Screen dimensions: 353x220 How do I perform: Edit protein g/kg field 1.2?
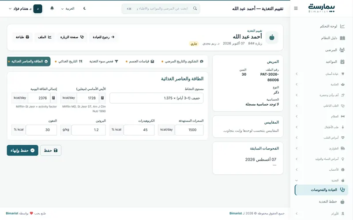[89, 130]
